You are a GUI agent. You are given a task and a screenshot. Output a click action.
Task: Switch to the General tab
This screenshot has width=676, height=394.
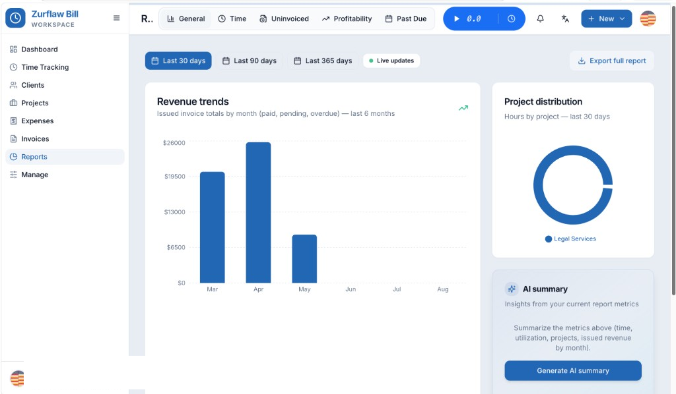click(x=186, y=18)
